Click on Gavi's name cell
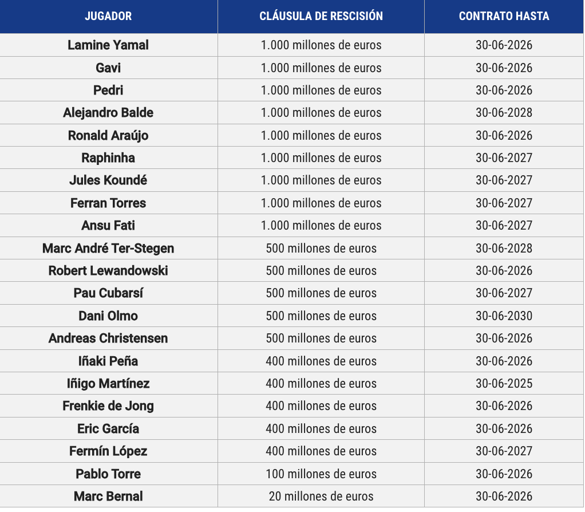This screenshot has width=585, height=512. coord(108,68)
